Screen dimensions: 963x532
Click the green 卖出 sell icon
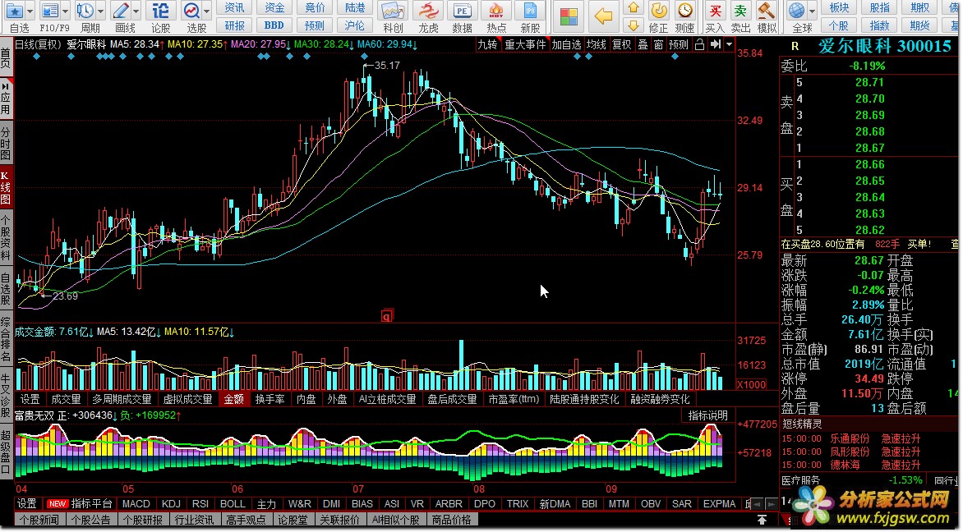(740, 11)
